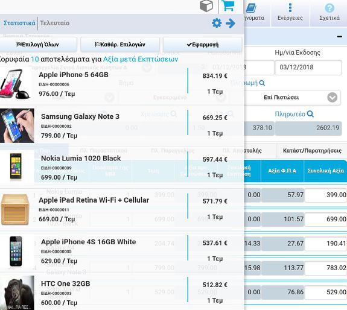Viewport: 347px width, 310px height.
Task: Select Nokia Lumia 1020 Black thumbnail
Action: coord(16,166)
